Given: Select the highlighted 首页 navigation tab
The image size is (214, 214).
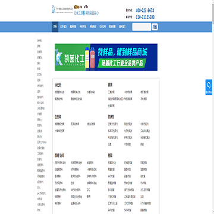Looking at the screenshot, I should coord(55,27).
